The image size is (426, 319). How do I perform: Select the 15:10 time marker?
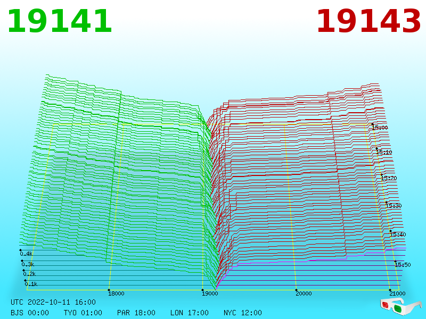[384, 152]
